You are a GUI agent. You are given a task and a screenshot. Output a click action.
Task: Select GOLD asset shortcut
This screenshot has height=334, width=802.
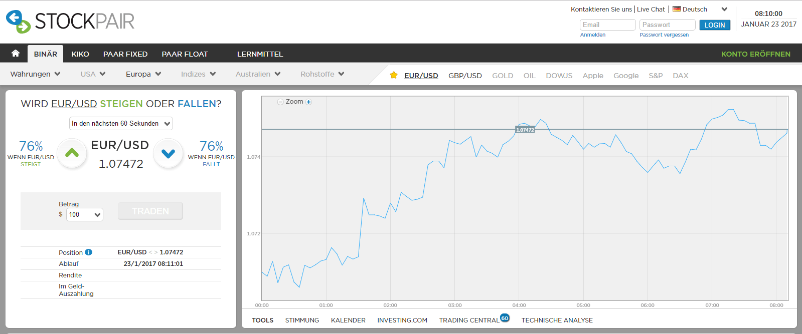click(503, 76)
